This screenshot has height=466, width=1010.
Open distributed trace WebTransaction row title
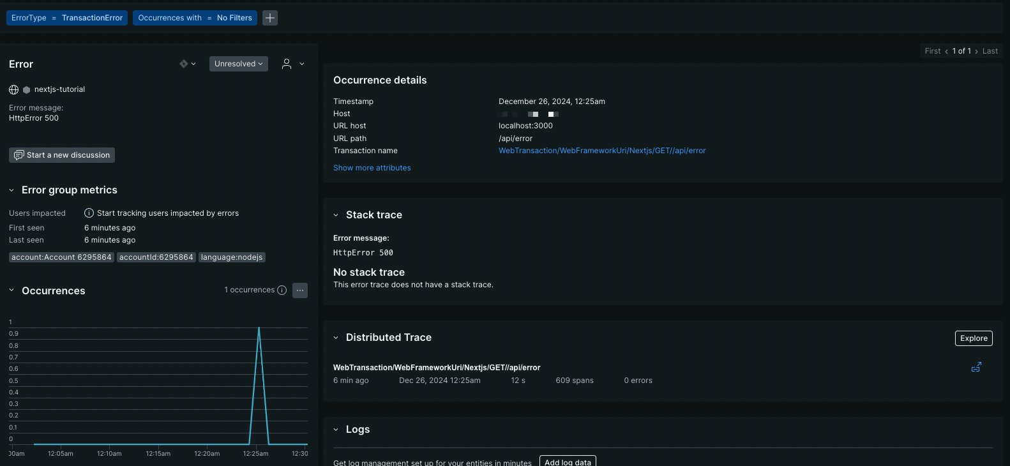click(x=437, y=368)
